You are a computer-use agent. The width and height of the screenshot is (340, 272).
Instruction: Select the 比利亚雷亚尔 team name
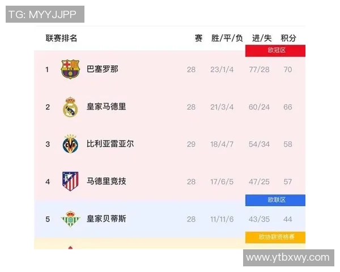tap(110, 144)
